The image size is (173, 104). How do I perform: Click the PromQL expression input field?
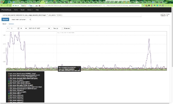(x=71, y=15)
